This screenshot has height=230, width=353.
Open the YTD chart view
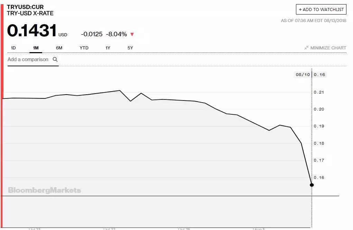pyautogui.click(x=84, y=48)
